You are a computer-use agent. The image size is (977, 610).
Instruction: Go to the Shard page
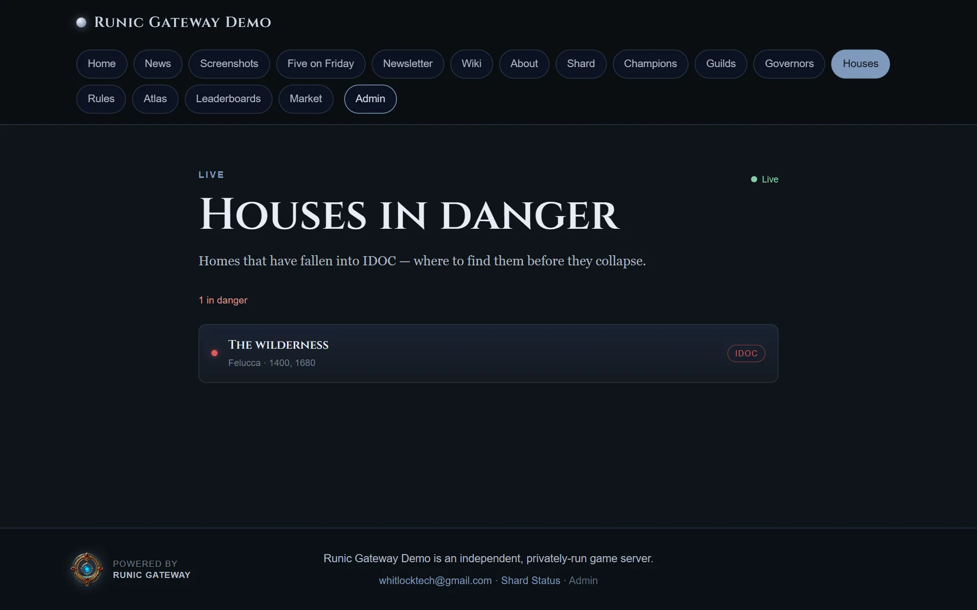pyautogui.click(x=581, y=64)
